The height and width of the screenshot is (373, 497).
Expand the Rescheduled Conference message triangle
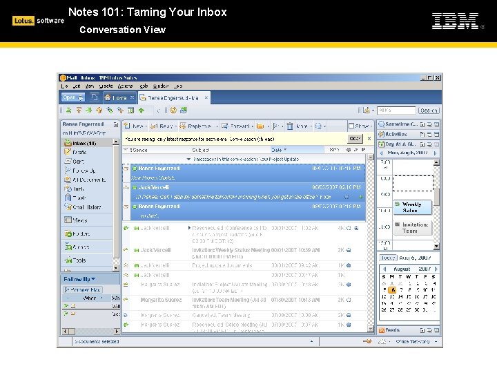[x=189, y=228]
